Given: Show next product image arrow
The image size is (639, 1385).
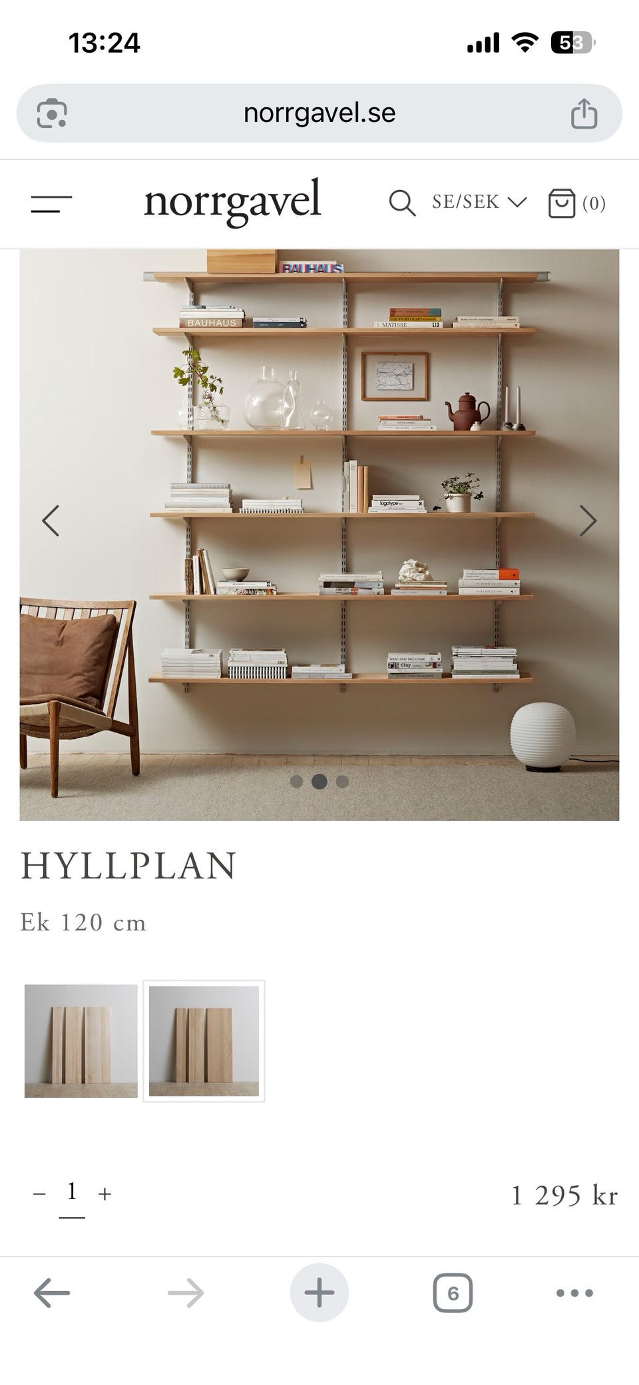Looking at the screenshot, I should (x=588, y=521).
